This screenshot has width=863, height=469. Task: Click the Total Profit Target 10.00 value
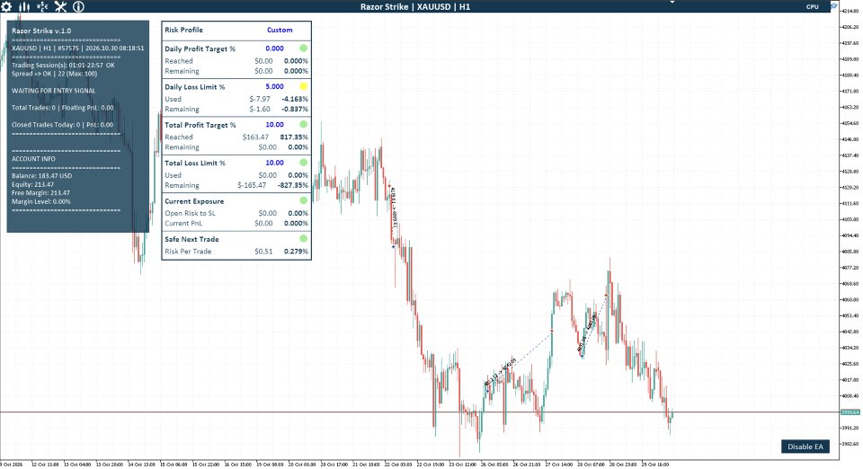(275, 124)
